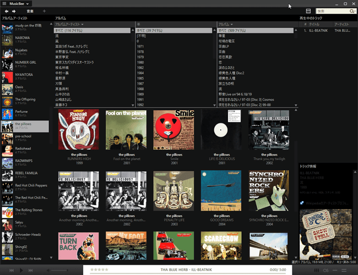Select RADWIMPS in artist sidebar
This screenshot has height=275, width=358.
click(x=25, y=163)
